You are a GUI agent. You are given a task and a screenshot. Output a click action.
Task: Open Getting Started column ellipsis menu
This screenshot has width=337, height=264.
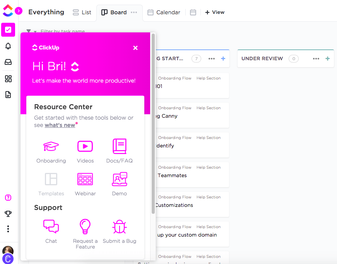click(x=212, y=59)
